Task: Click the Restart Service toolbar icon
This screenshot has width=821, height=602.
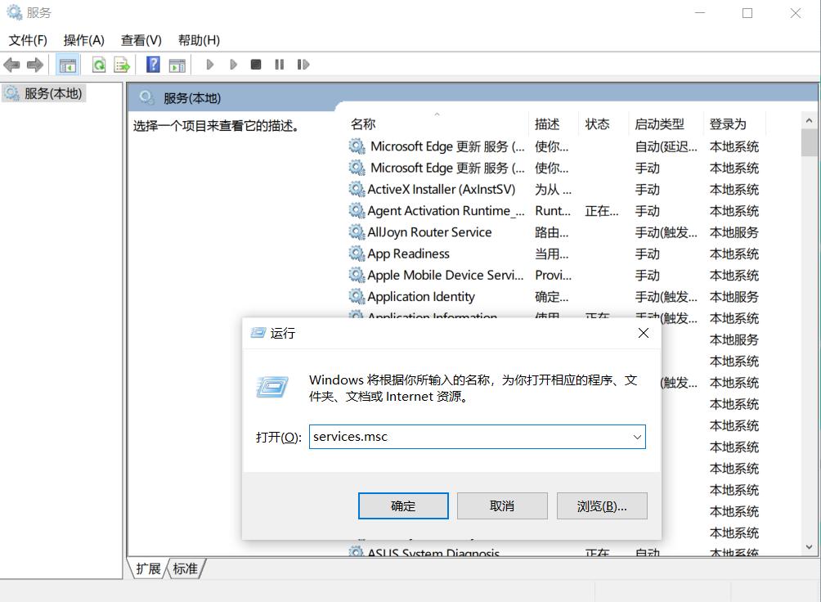Action: point(303,65)
